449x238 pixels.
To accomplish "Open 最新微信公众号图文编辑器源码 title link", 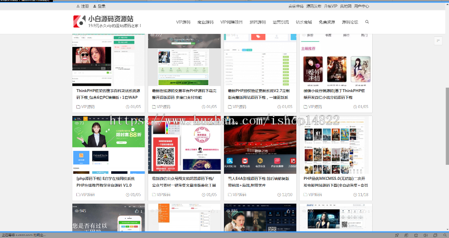I will click(184, 182).
